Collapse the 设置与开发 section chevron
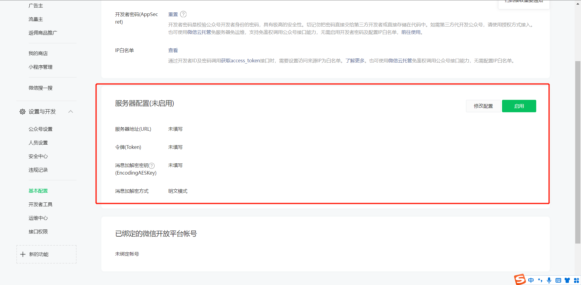 coord(71,112)
